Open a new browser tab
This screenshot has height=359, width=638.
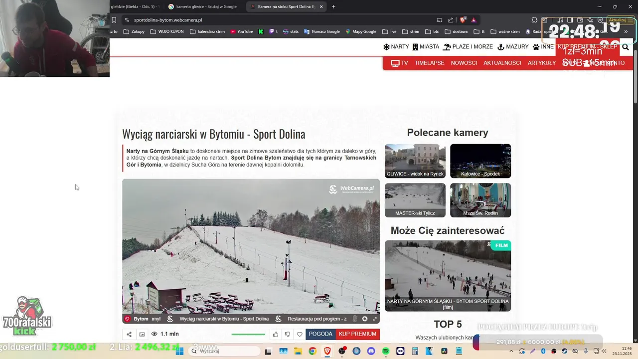[333, 6]
